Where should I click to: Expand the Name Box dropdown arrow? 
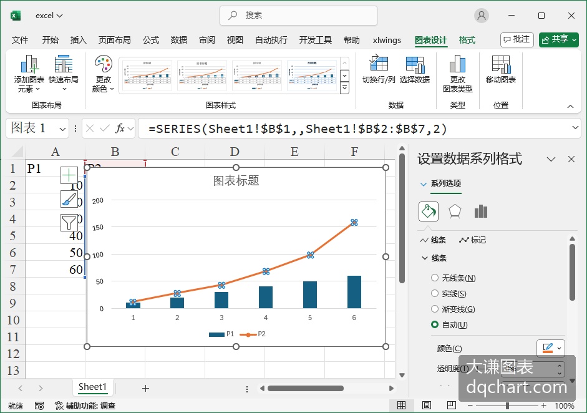tap(62, 129)
